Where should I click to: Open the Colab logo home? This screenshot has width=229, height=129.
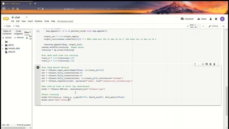(x=6, y=19)
